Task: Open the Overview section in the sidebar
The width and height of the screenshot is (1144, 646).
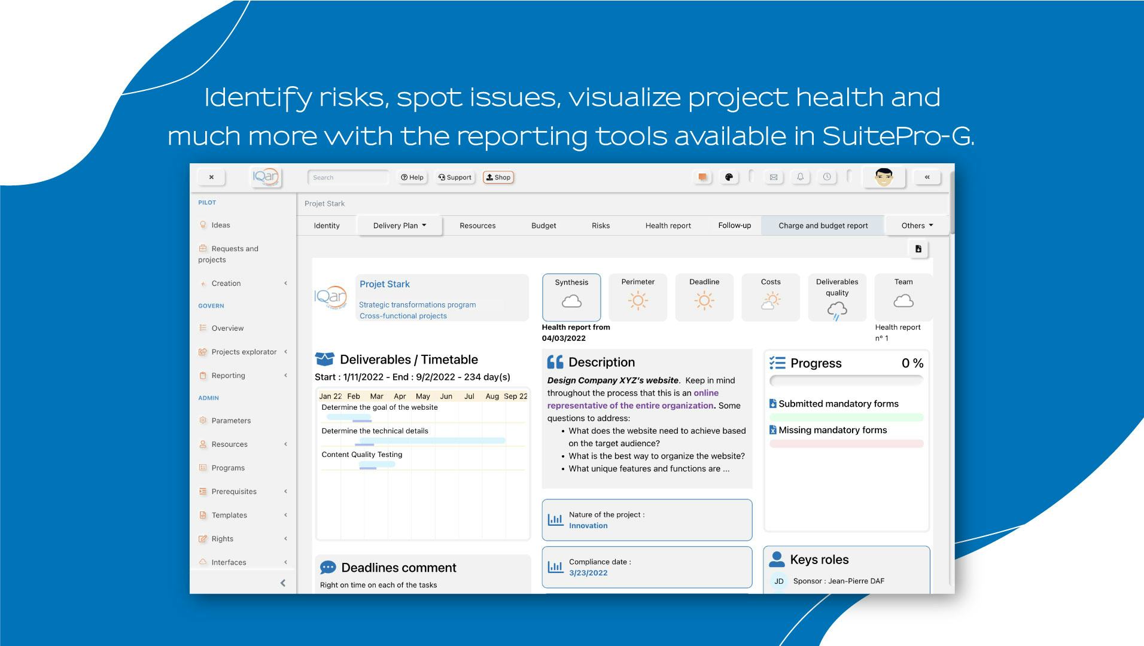Action: pyautogui.click(x=227, y=328)
